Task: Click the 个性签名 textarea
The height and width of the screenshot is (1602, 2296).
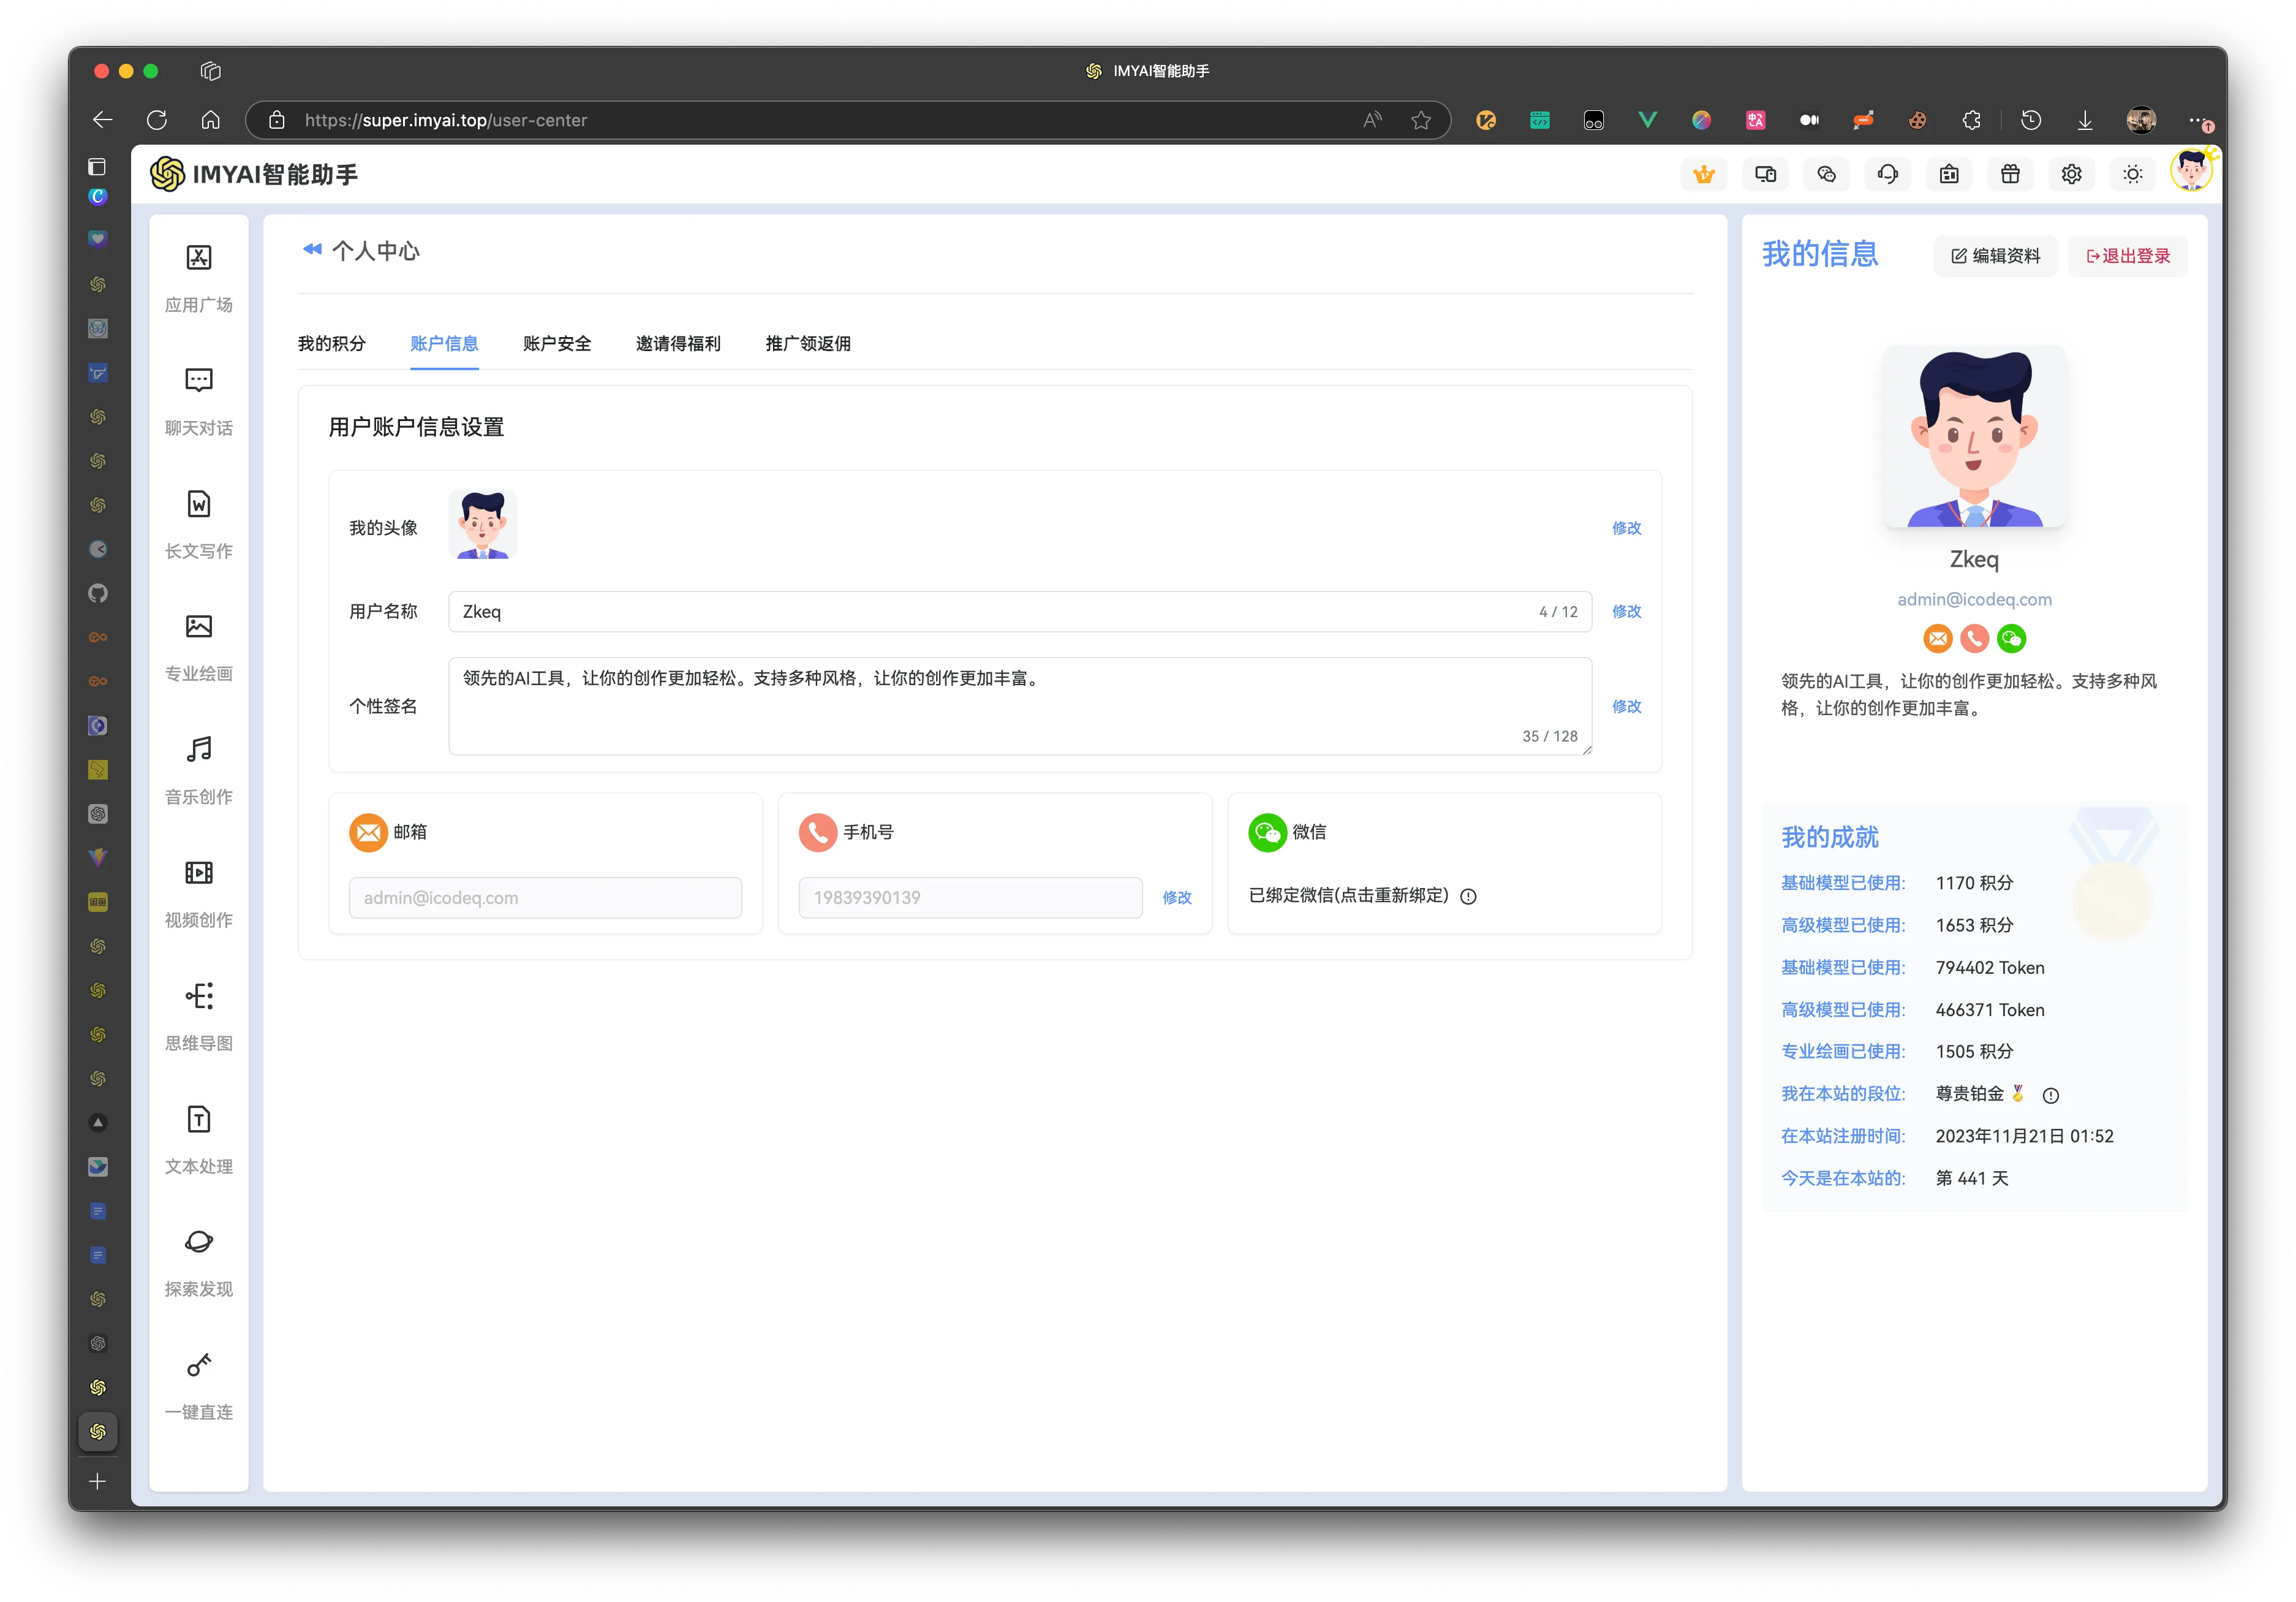Action: (1020, 705)
